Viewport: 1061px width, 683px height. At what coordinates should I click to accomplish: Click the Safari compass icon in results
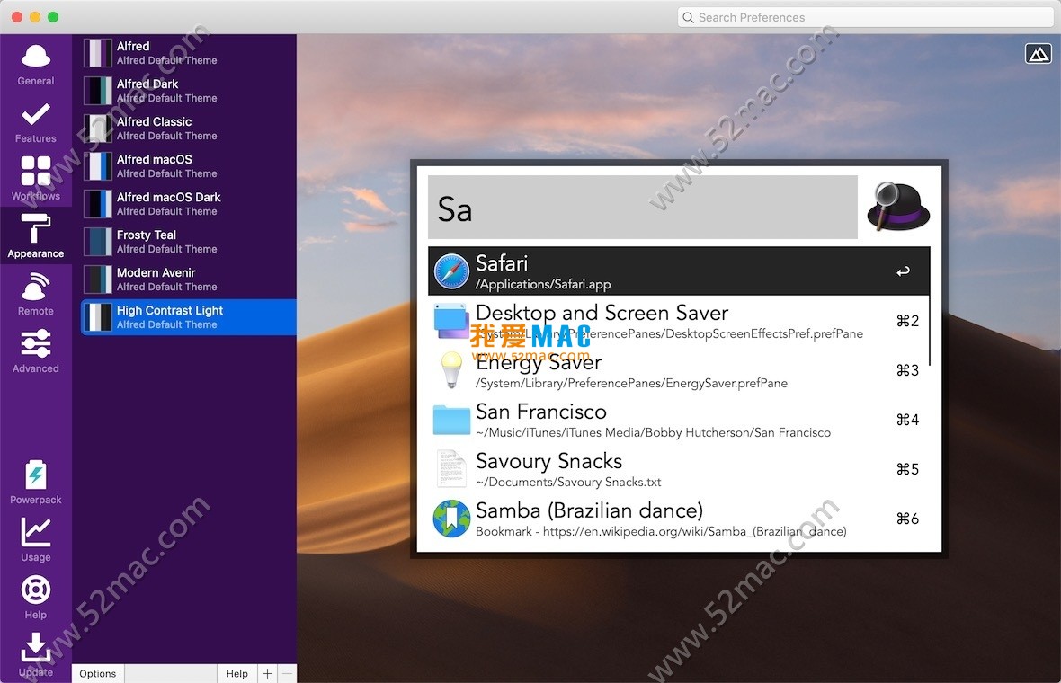451,271
